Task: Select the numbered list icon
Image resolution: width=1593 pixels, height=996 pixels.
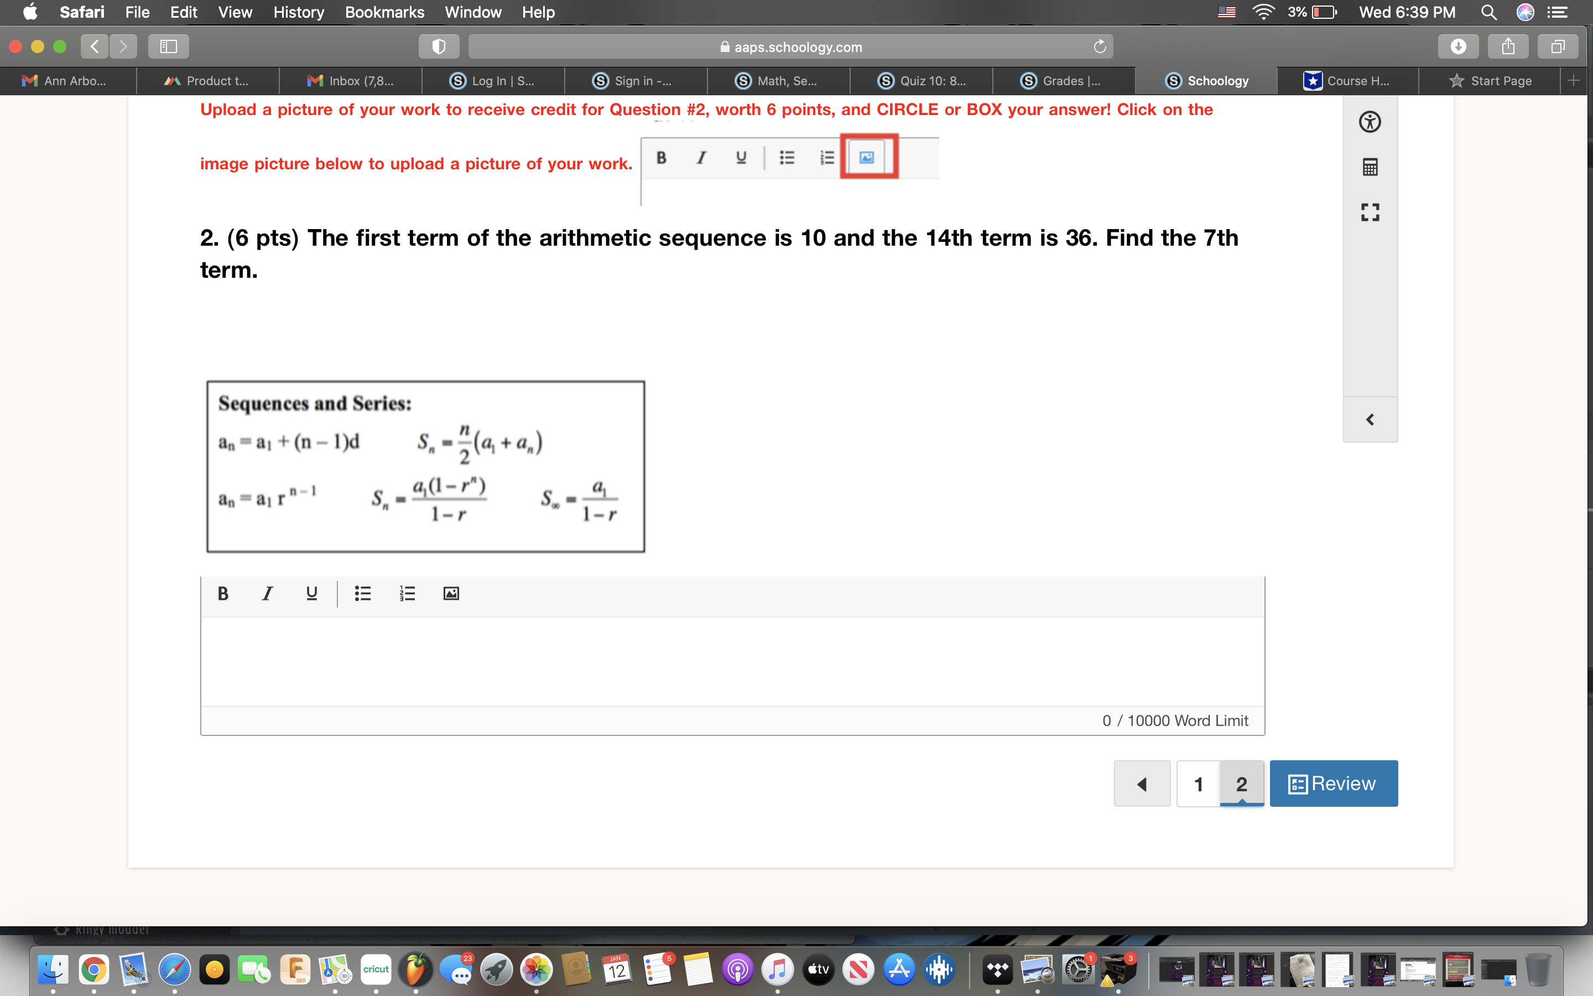Action: coord(407,593)
